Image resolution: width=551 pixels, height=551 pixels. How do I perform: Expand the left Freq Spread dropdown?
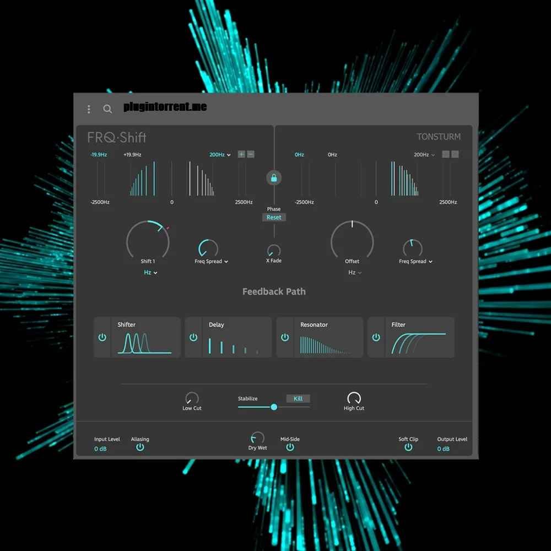click(x=211, y=261)
